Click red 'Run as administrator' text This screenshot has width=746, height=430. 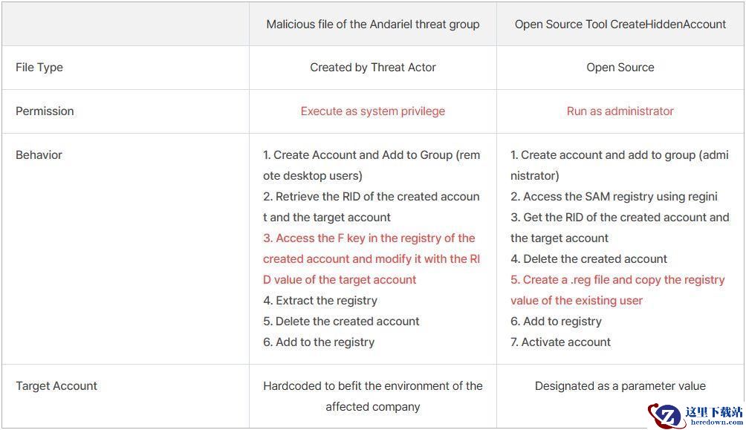click(620, 111)
